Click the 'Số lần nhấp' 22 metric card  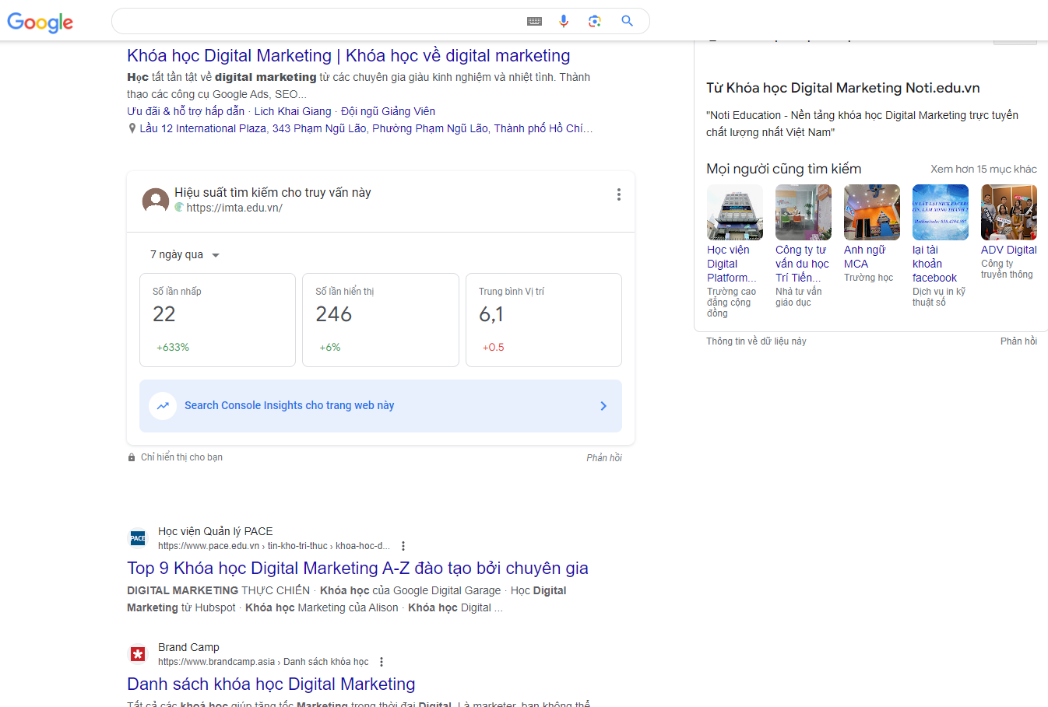click(217, 320)
